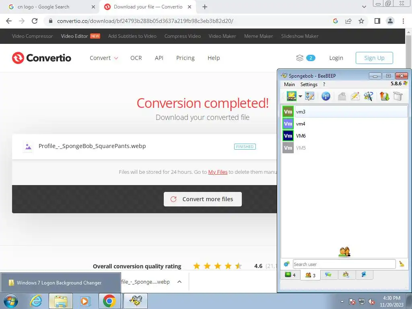Open Internet Explorer from taskbar

pyautogui.click(x=36, y=301)
